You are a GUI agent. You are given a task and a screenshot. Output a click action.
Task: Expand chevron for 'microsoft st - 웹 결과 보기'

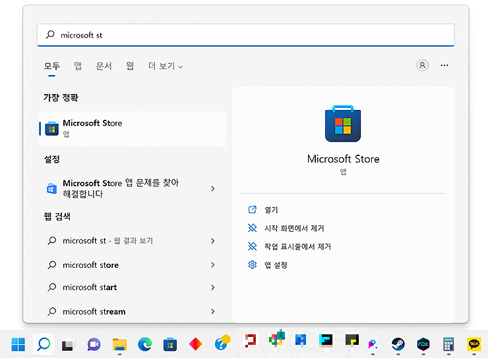point(213,241)
